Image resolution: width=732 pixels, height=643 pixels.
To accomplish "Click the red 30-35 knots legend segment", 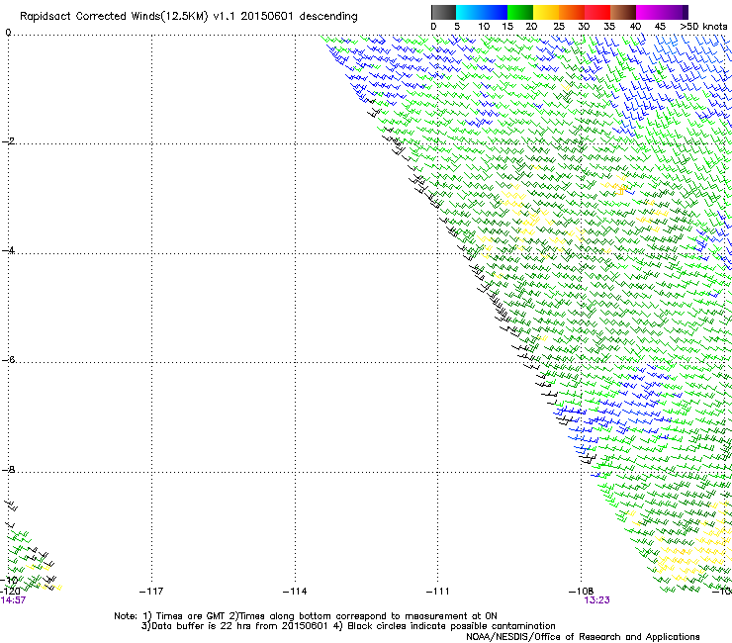I will [597, 12].
